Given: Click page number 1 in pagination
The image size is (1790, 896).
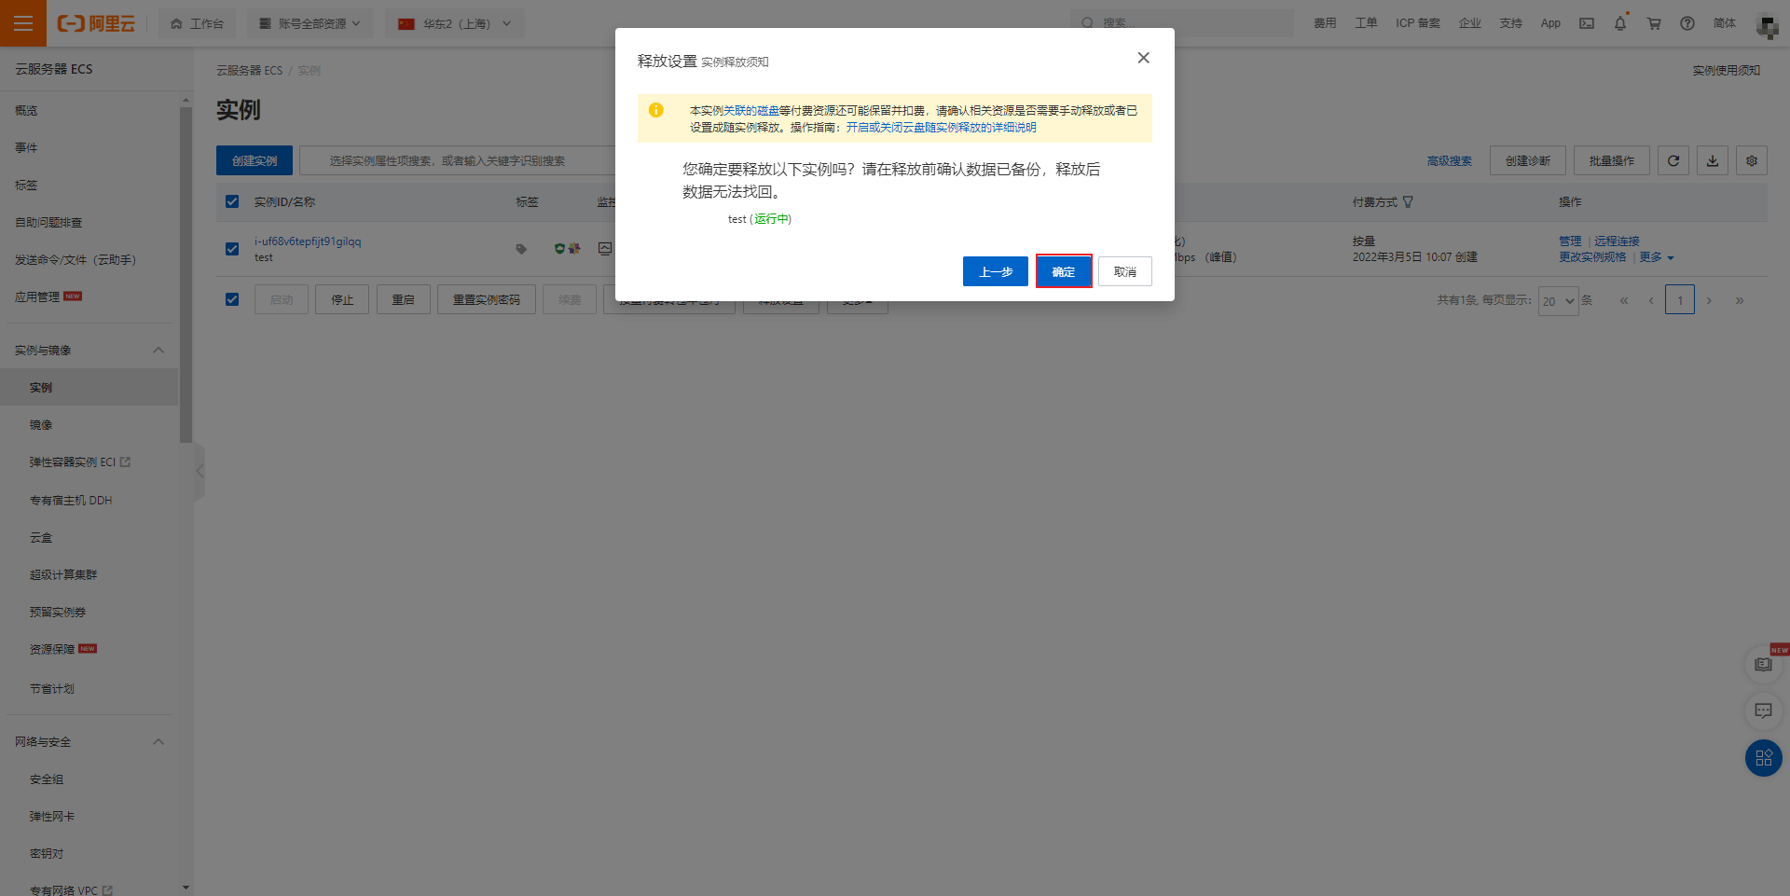Looking at the screenshot, I should click(x=1680, y=300).
